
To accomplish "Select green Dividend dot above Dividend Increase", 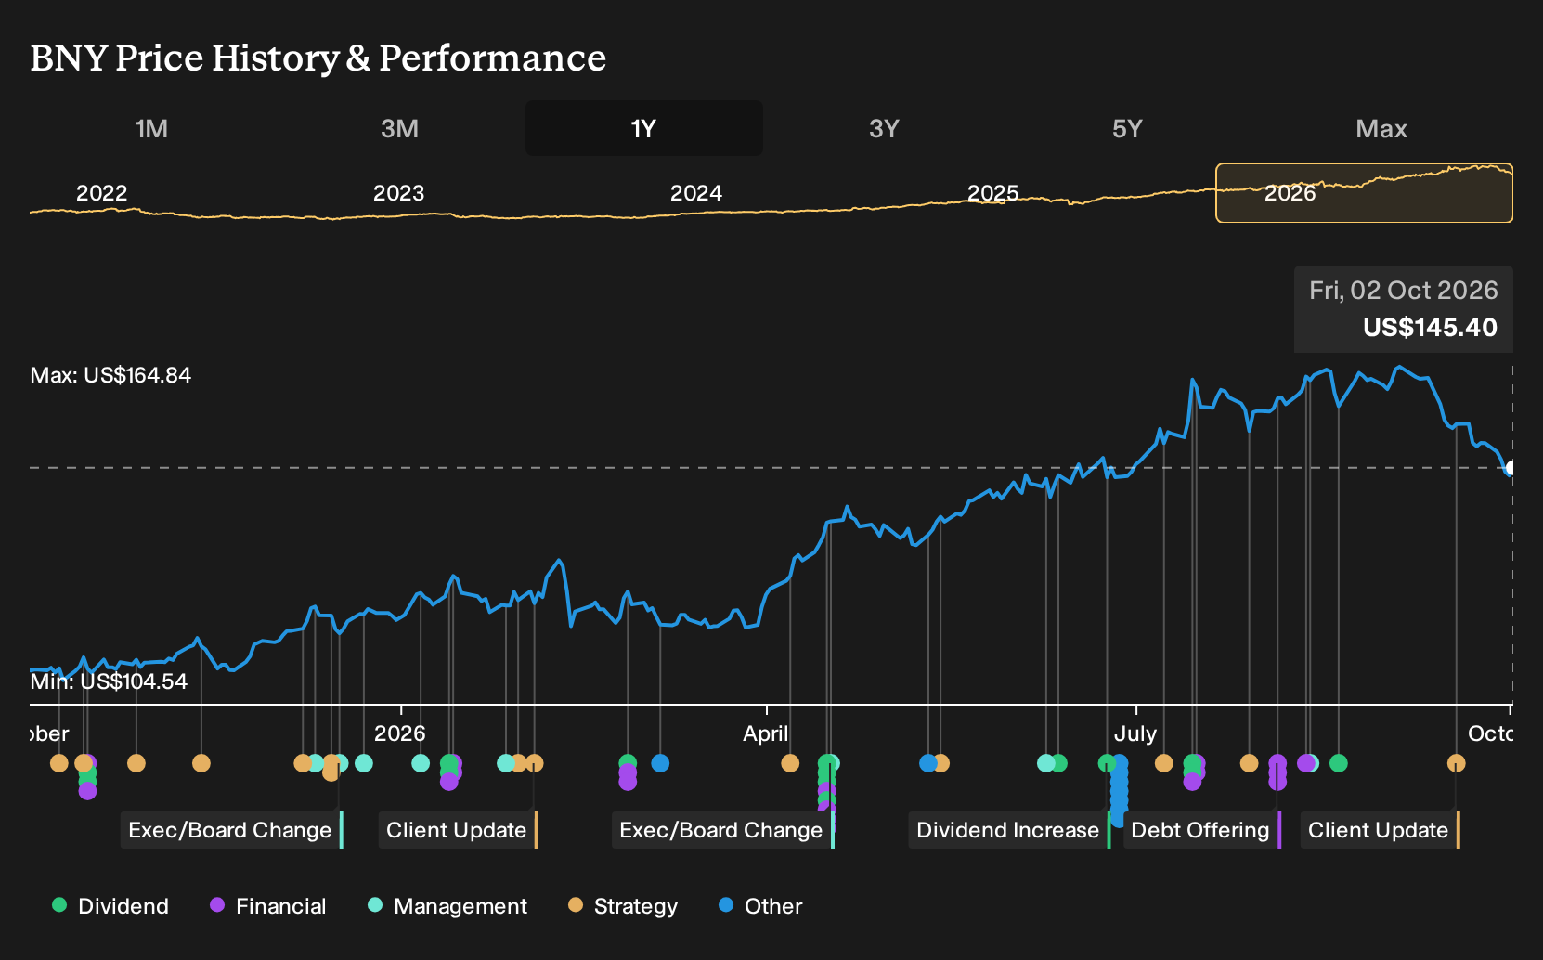I will 1107,763.
